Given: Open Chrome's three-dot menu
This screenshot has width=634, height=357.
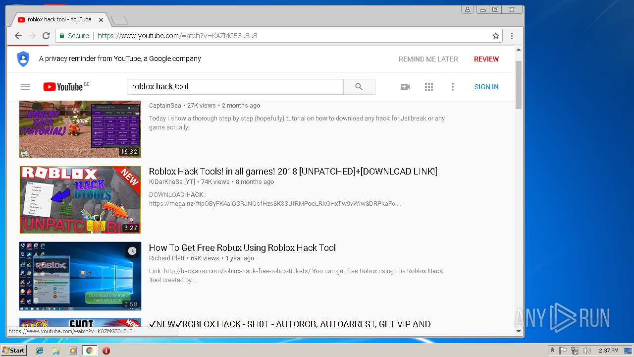Looking at the screenshot, I should click(512, 36).
